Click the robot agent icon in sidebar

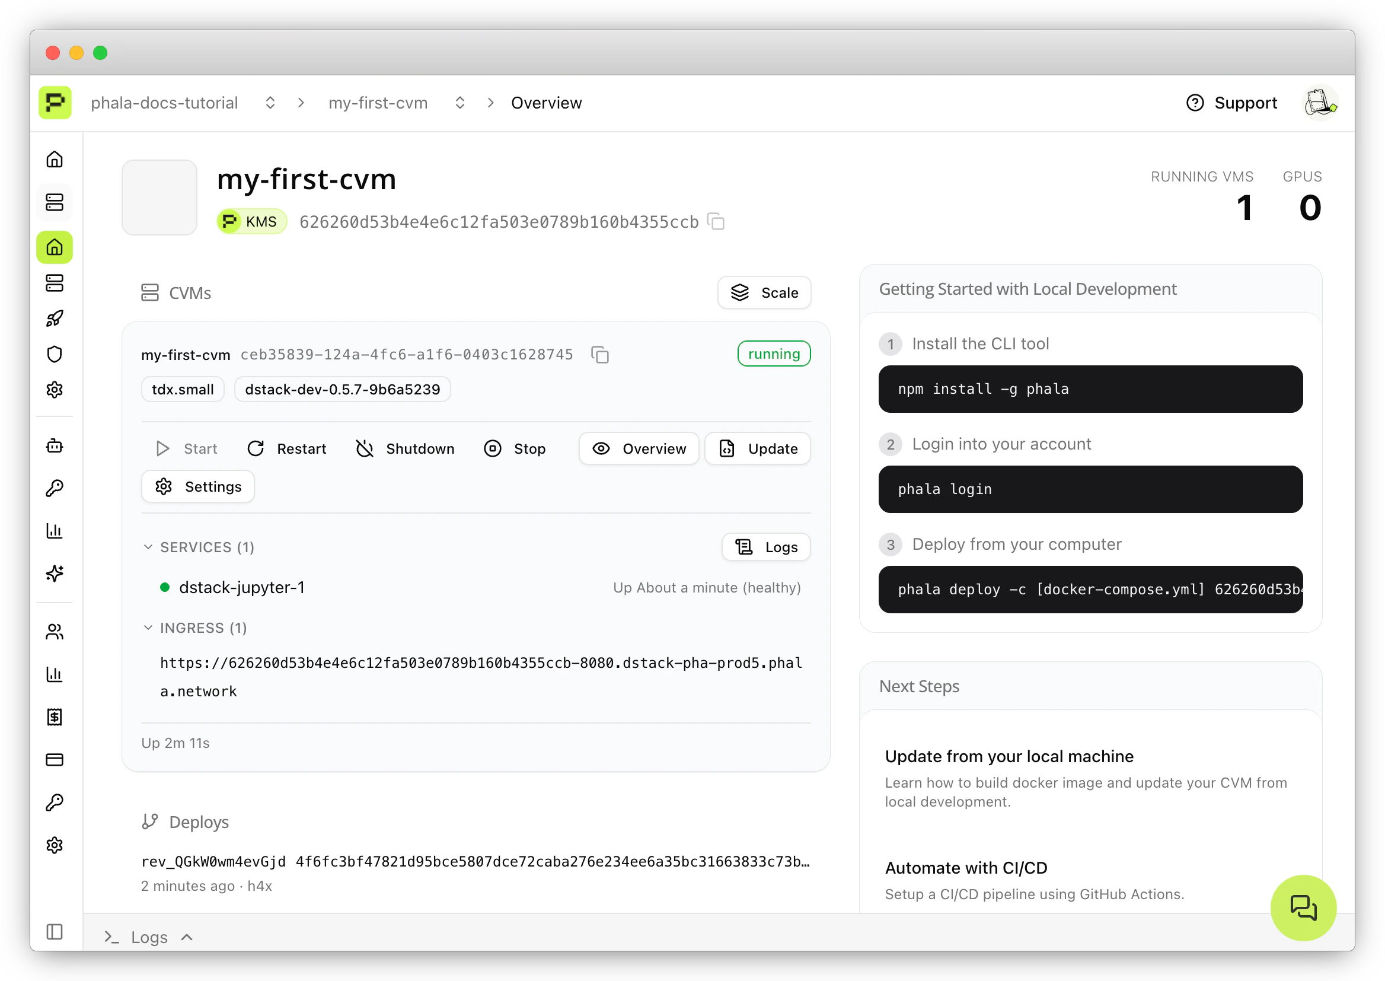click(x=55, y=446)
